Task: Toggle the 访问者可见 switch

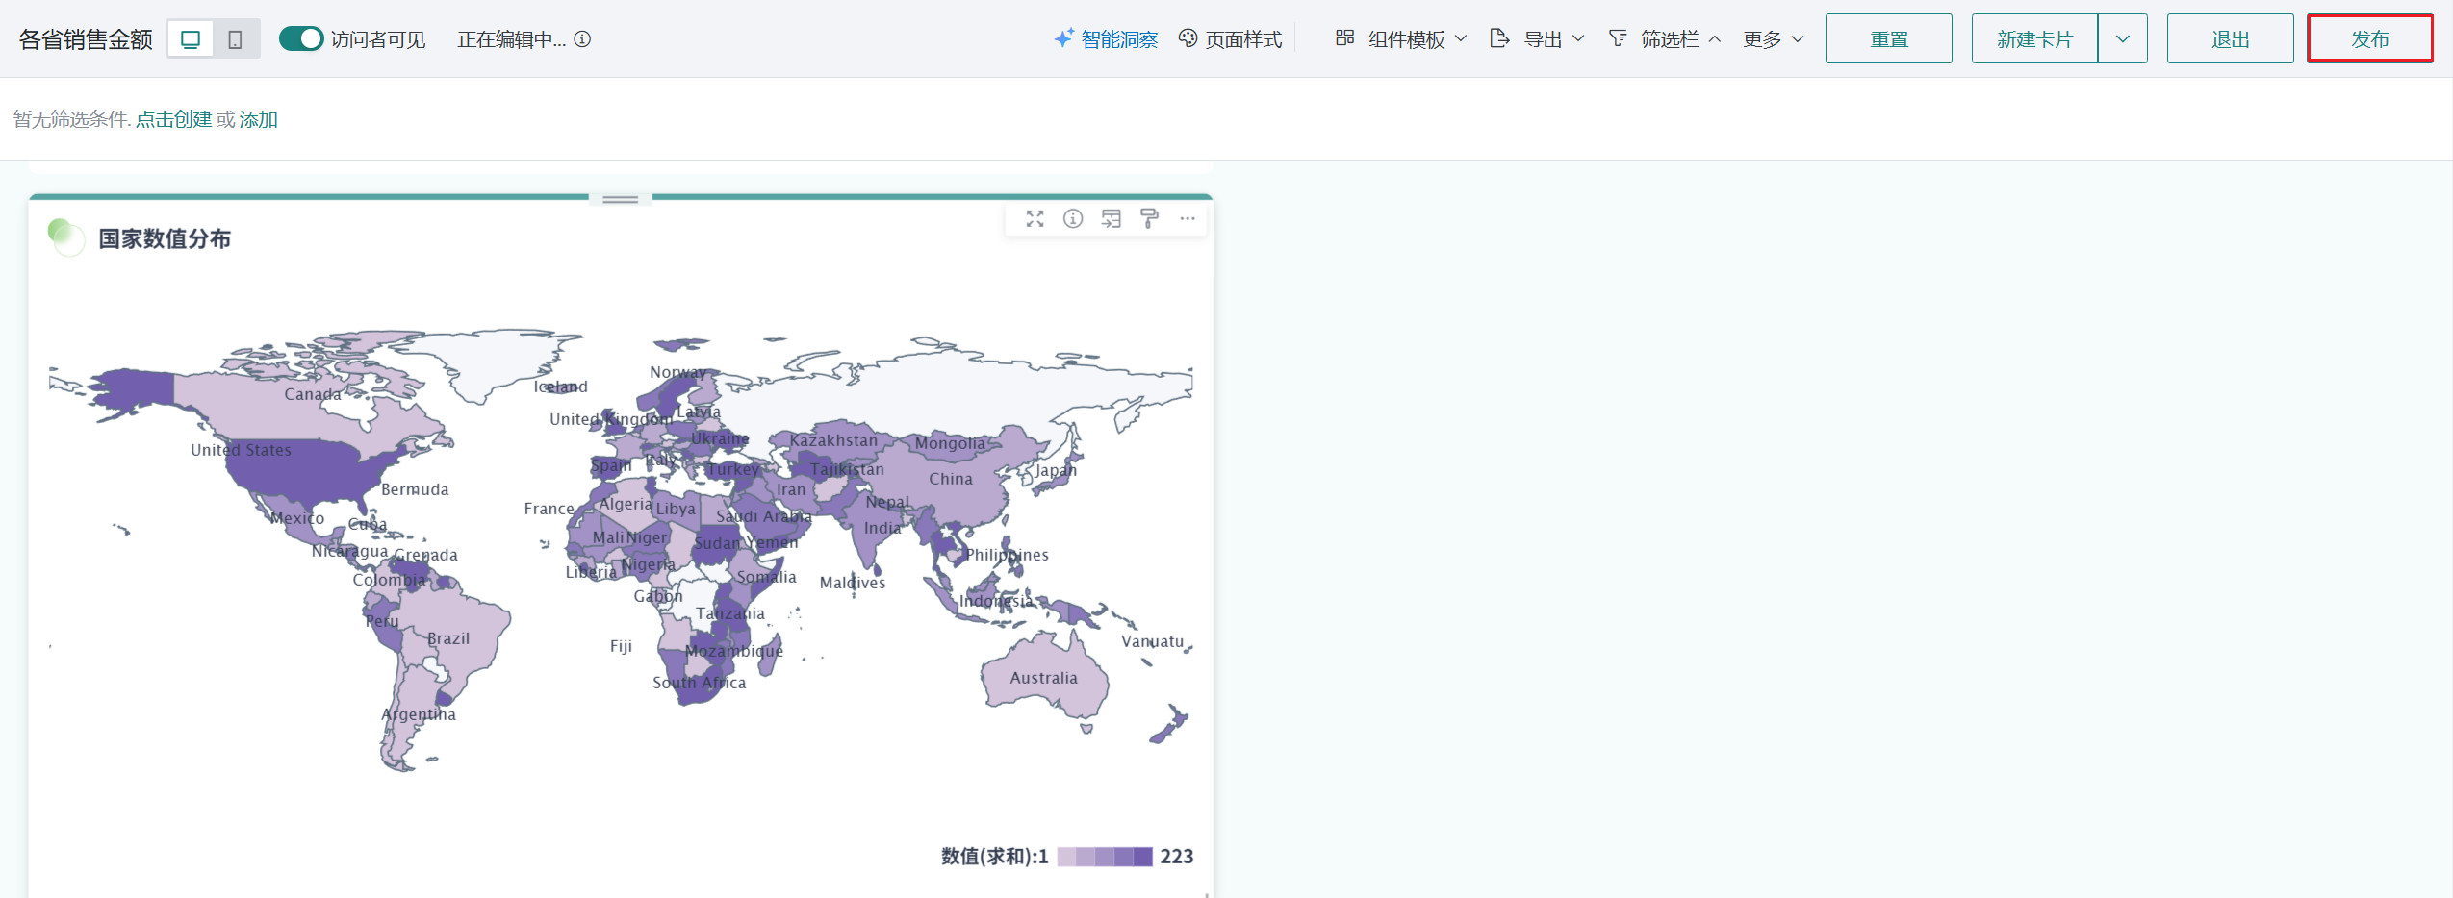Action: pyautogui.click(x=300, y=39)
